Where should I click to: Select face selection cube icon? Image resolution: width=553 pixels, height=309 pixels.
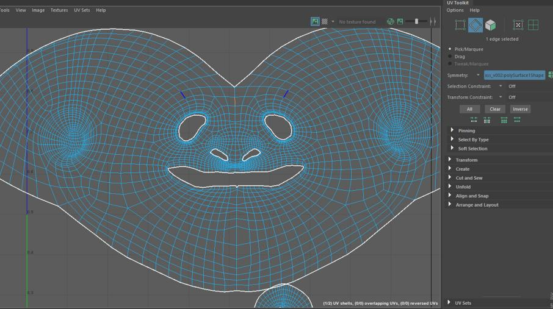tap(490, 25)
